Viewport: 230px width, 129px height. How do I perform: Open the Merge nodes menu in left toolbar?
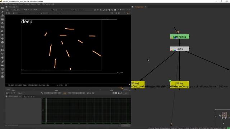[3, 35]
